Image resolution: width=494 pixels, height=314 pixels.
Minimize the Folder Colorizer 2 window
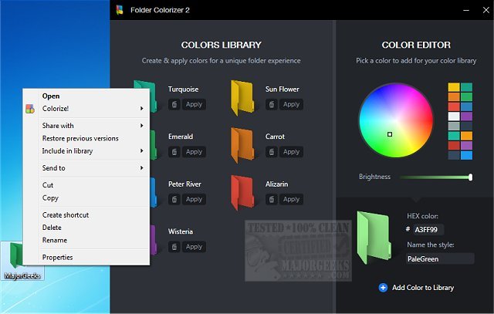[466, 10]
